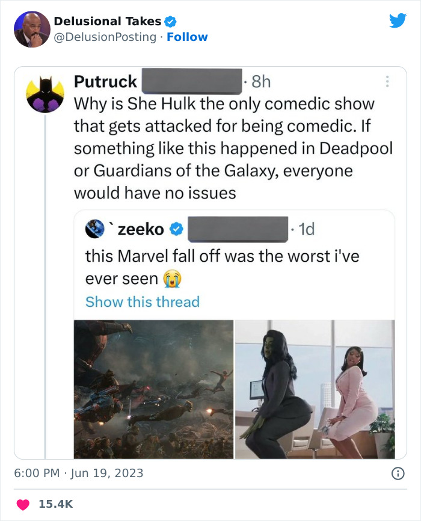Open the She-Hulk office scene image
This screenshot has width=421, height=521.
(315, 389)
